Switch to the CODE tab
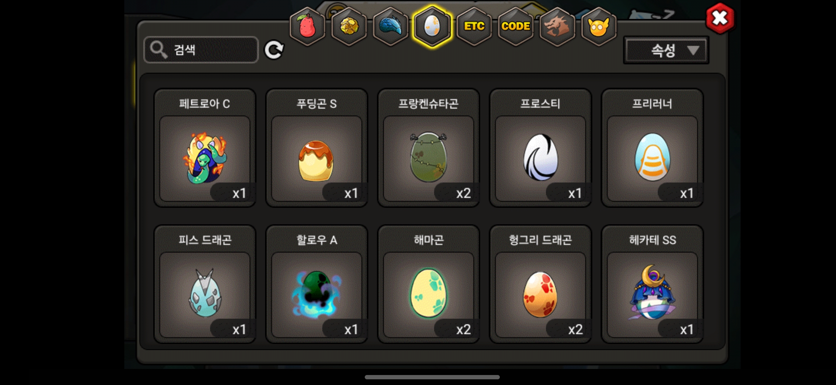Screen dimensions: 836x385 tap(516, 26)
